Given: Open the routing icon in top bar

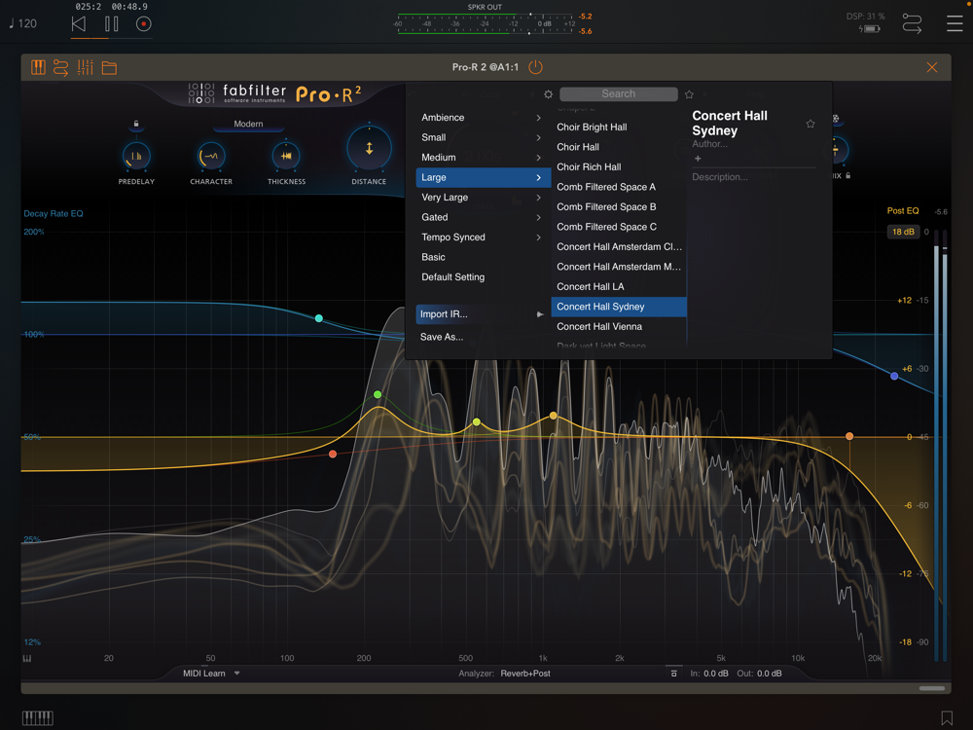Looking at the screenshot, I should (x=912, y=23).
